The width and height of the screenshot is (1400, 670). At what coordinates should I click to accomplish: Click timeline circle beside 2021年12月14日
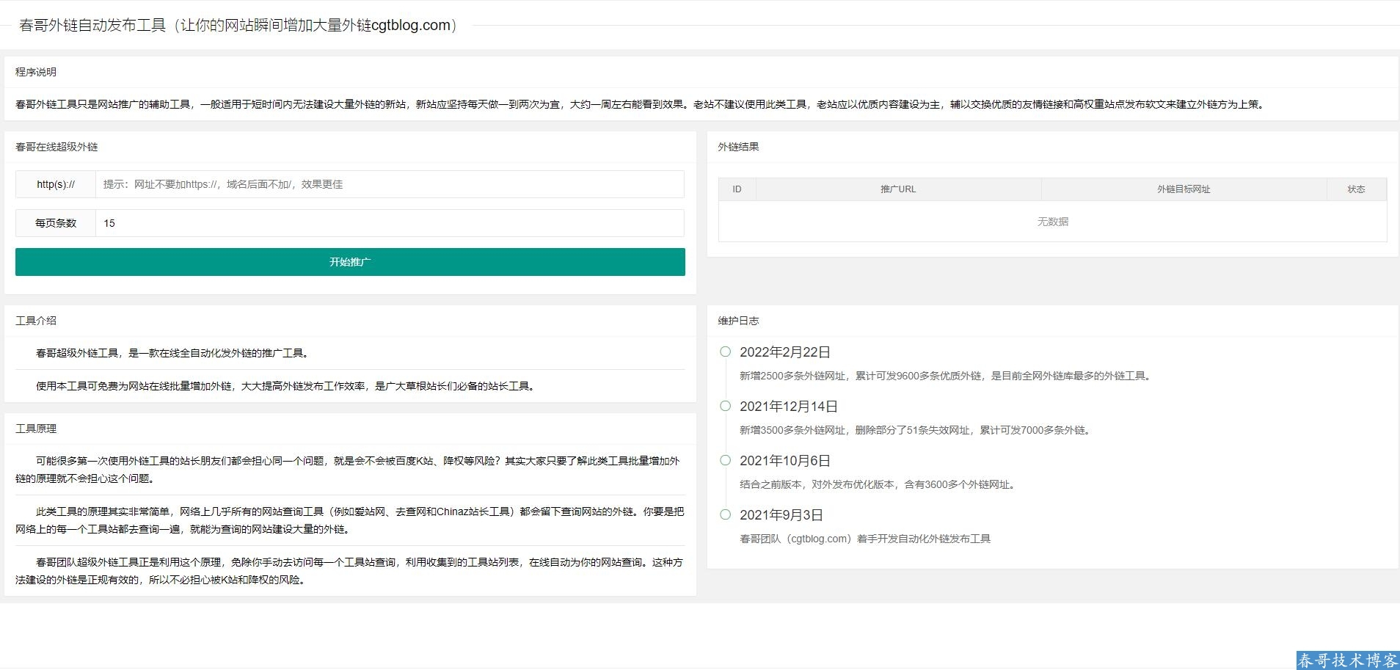tap(725, 407)
